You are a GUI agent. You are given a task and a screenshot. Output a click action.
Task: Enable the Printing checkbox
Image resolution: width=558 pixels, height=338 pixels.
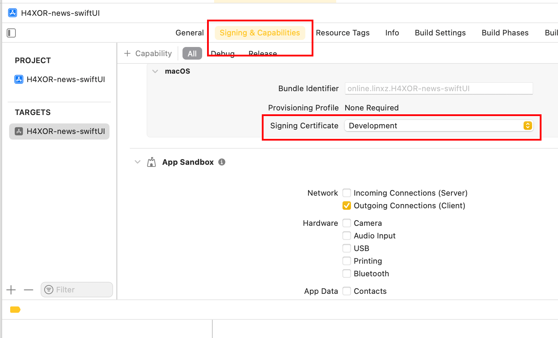click(x=347, y=261)
